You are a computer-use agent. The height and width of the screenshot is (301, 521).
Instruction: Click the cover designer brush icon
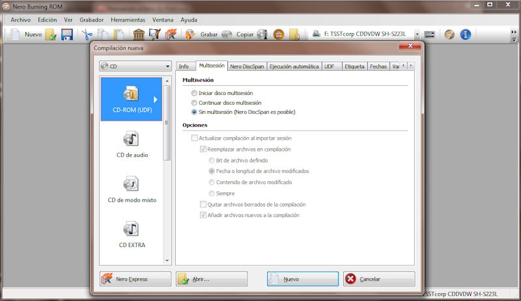click(x=154, y=34)
